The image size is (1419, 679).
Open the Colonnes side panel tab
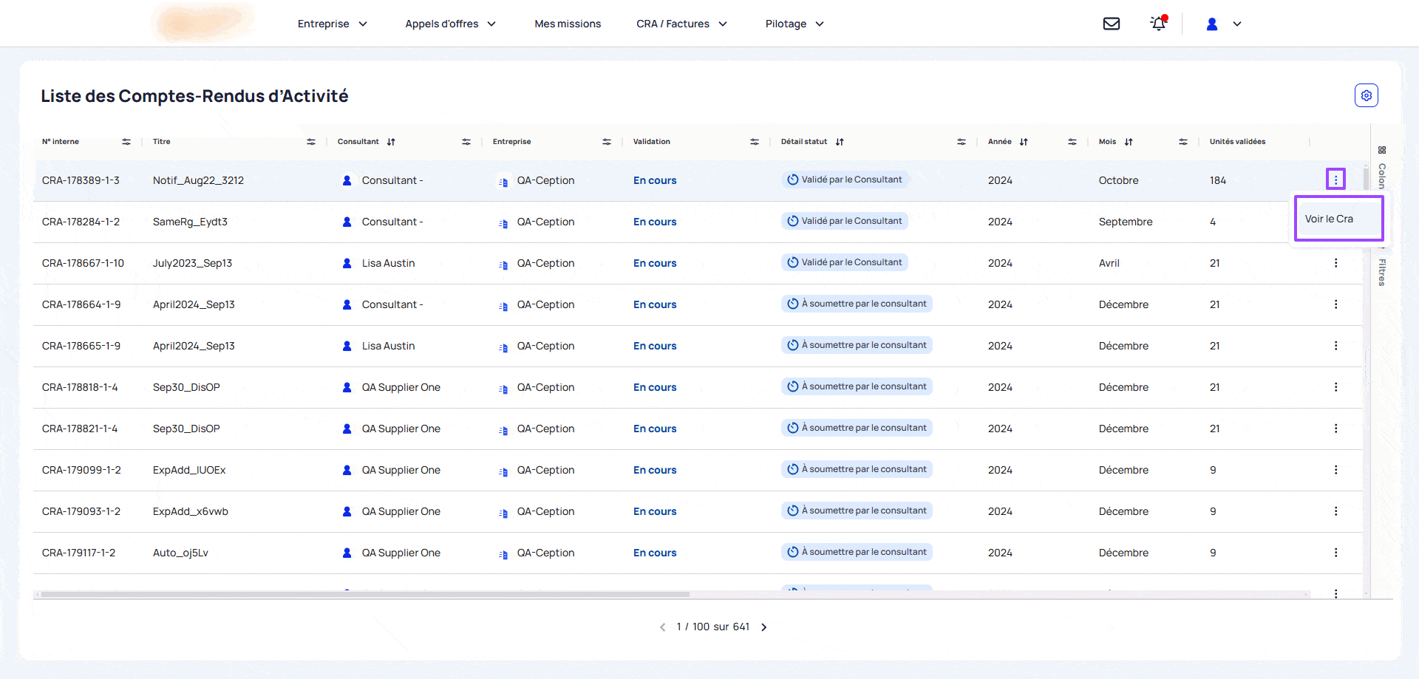1381,168
